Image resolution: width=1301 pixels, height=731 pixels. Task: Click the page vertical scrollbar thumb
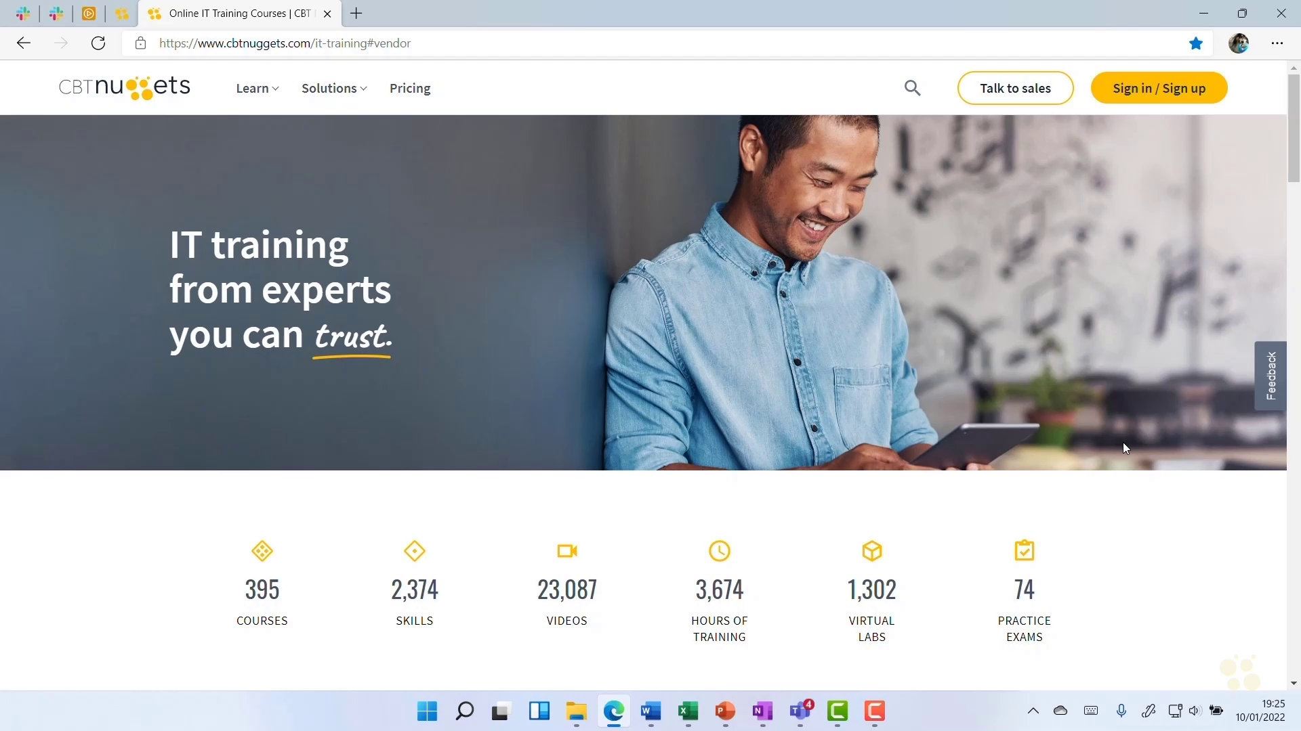1294,129
